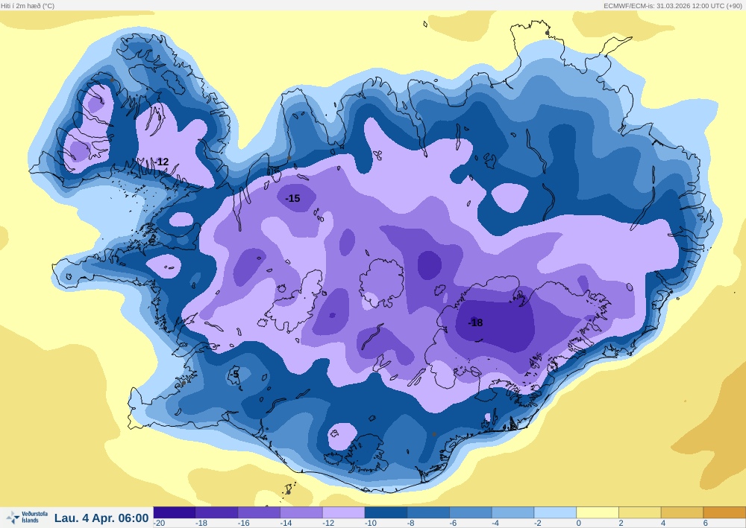
Task: Click the '-8' legend value
Action: click(x=411, y=524)
